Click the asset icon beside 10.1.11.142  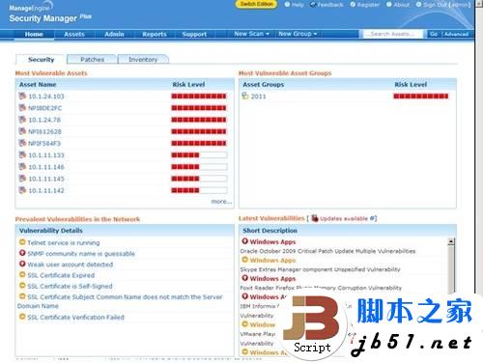22,190
